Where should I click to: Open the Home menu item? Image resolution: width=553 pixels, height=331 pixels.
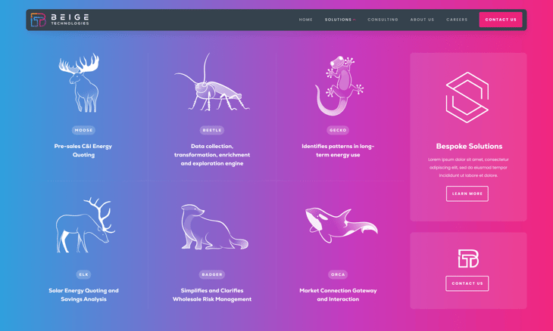(x=306, y=20)
